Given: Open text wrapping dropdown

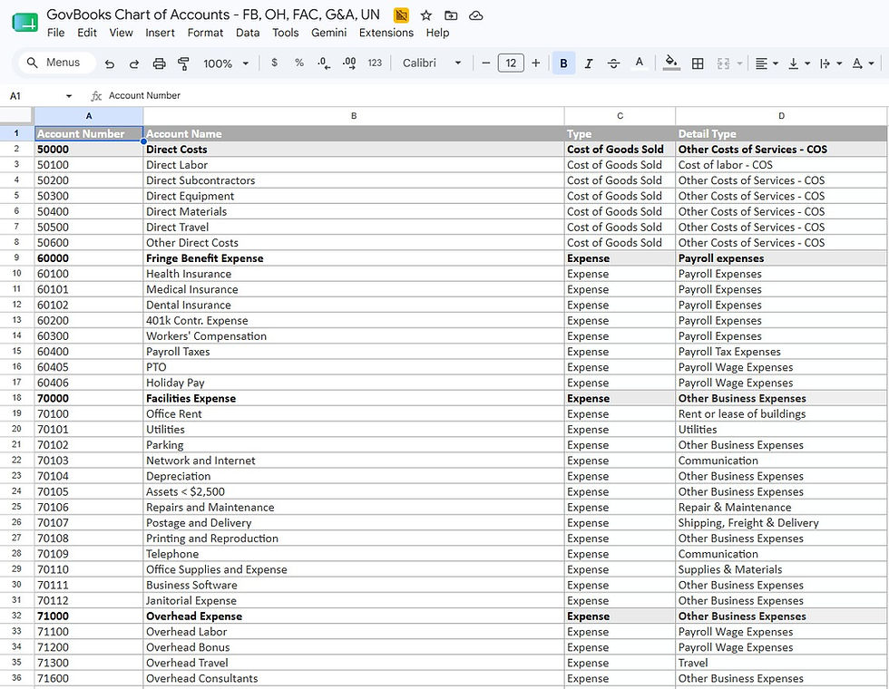Looking at the screenshot, I should coord(831,63).
